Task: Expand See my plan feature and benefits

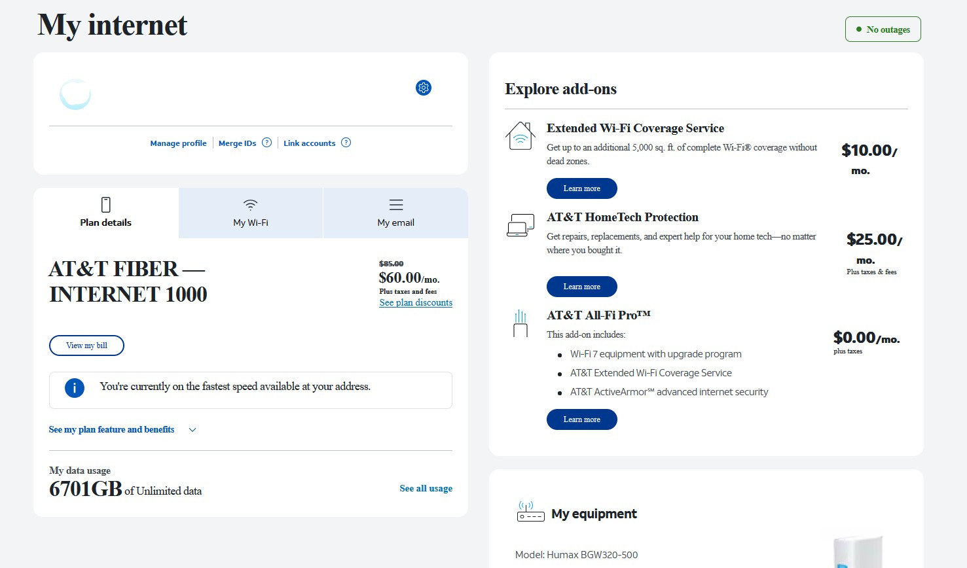Action: pos(122,430)
